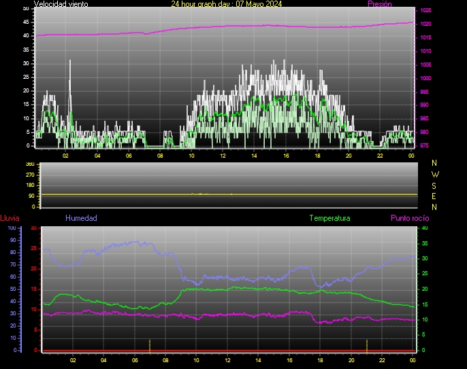
Task: Click the yellow dotted marker near hour 07
Action: (150, 345)
